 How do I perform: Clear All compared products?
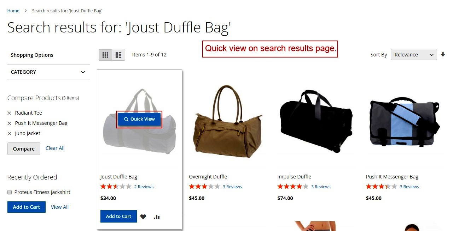pos(55,148)
